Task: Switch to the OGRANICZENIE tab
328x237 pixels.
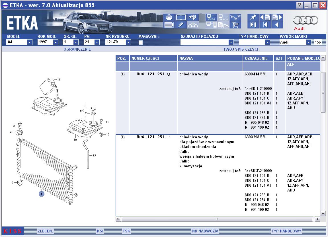Action: click(x=77, y=49)
